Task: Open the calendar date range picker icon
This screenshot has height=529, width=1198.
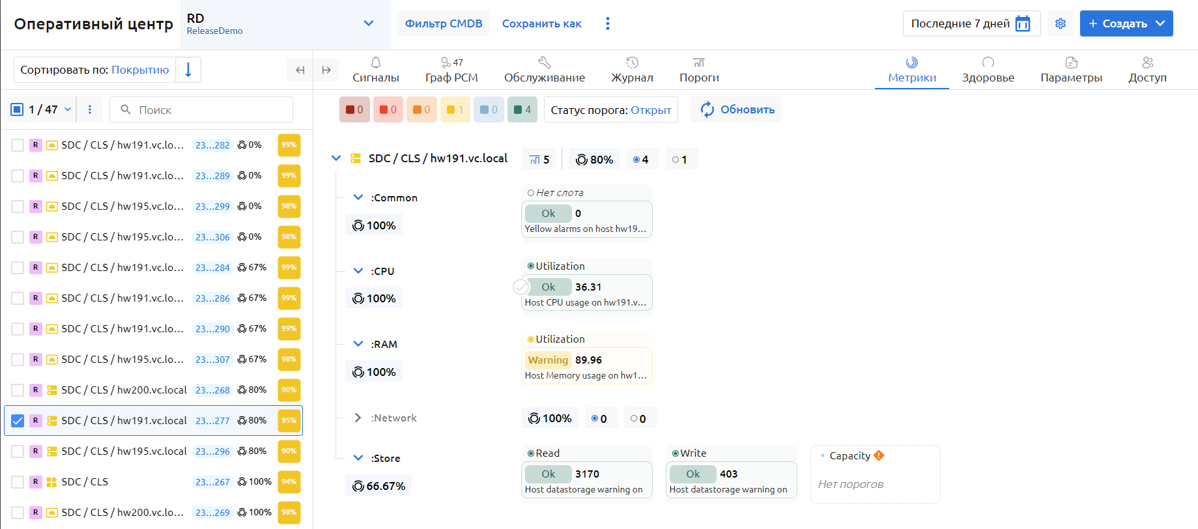Action: click(1023, 23)
